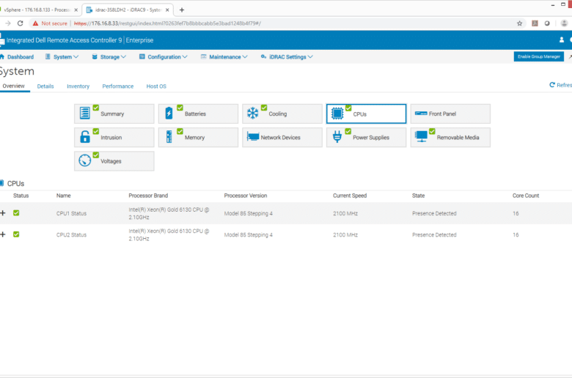Bookmark page with star icon
The width and height of the screenshot is (572, 378).
tap(519, 23)
